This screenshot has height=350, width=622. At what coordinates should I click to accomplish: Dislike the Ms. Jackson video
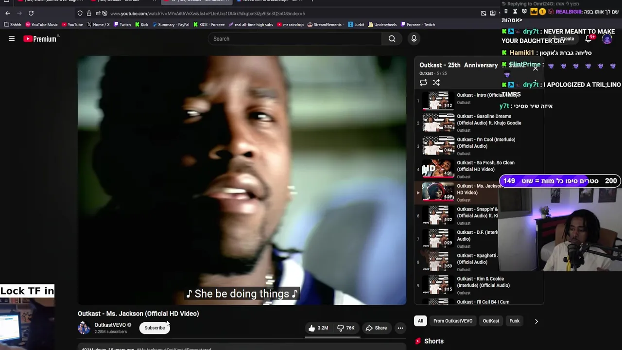point(346,328)
